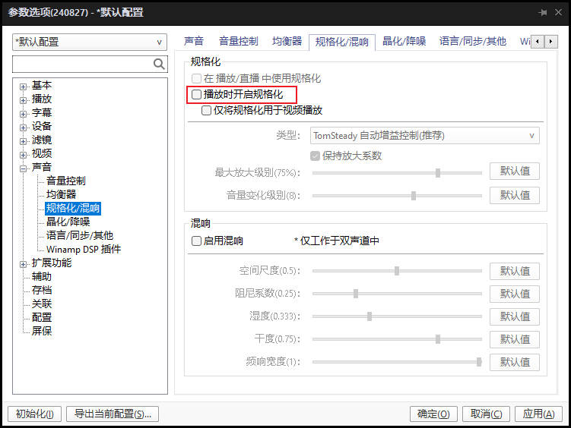Close the preferences dialog window
The image size is (571, 428).
pos(558,12)
